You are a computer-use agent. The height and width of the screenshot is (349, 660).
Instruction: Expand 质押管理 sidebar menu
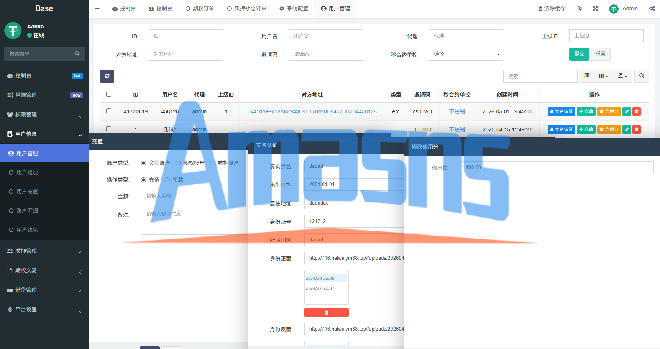[x=44, y=251]
